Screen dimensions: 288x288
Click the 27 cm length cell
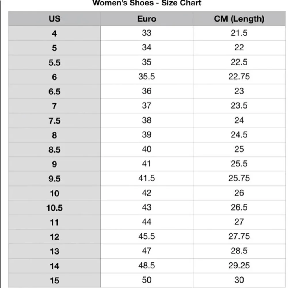coord(239,222)
